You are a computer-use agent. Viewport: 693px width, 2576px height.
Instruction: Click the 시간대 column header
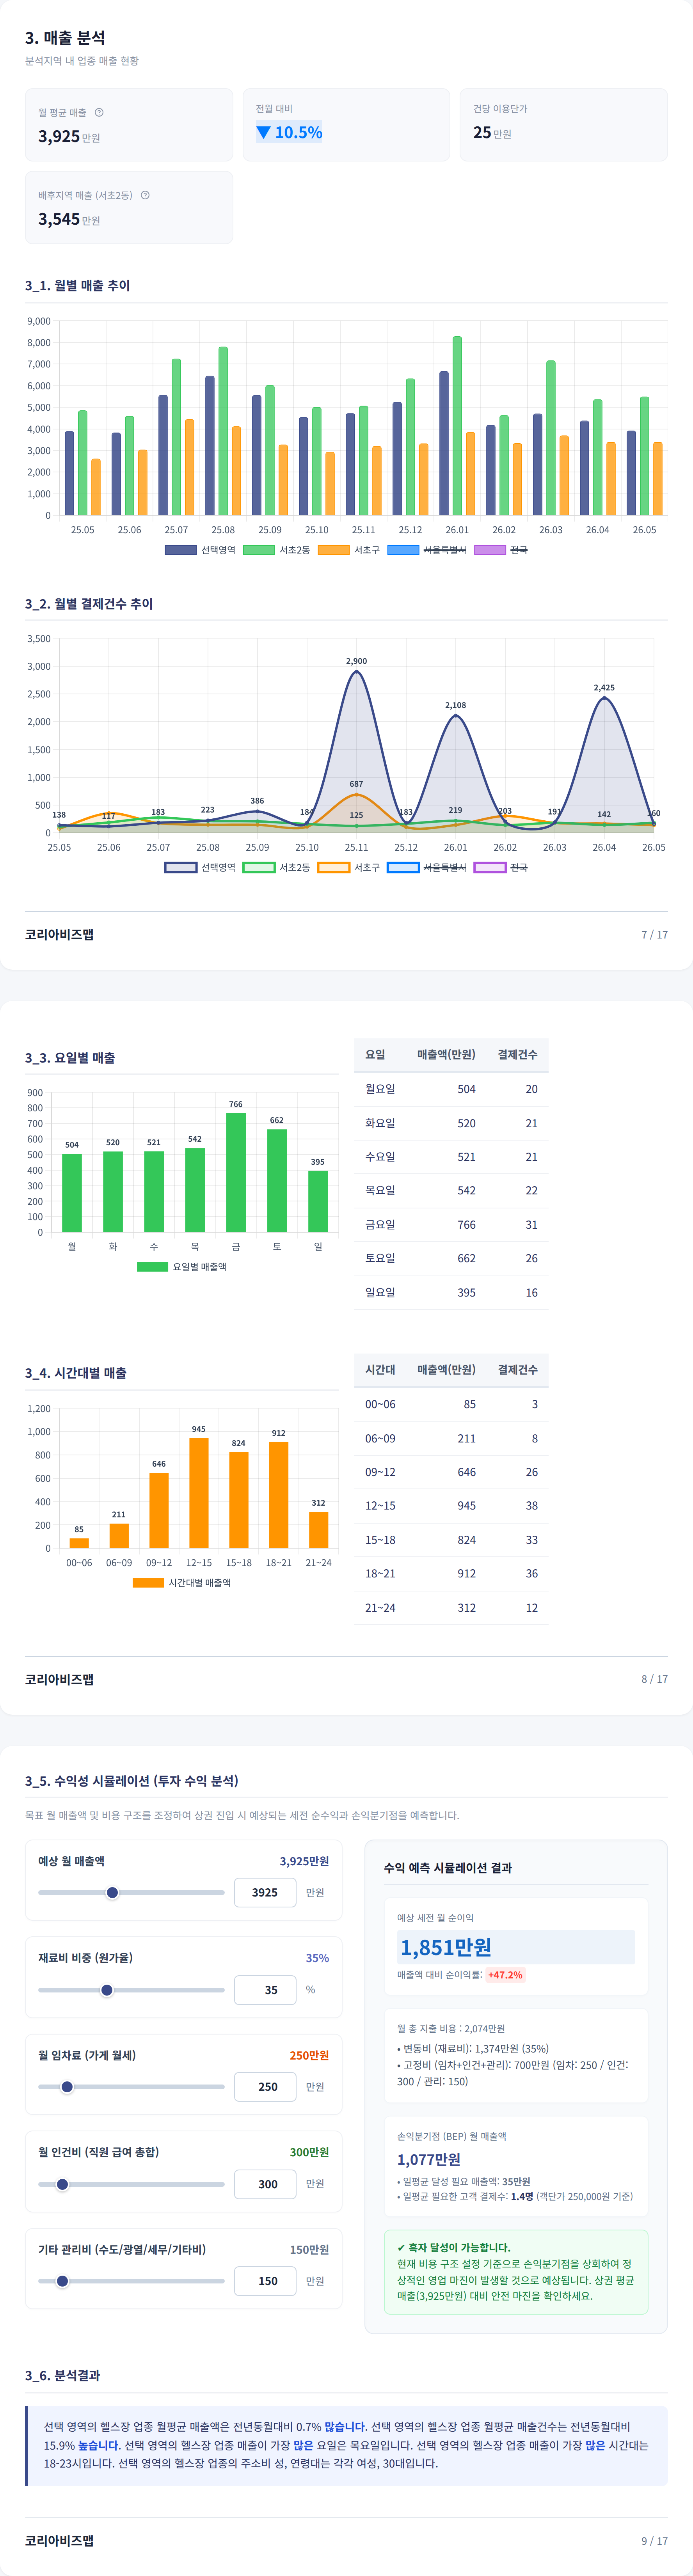380,1369
